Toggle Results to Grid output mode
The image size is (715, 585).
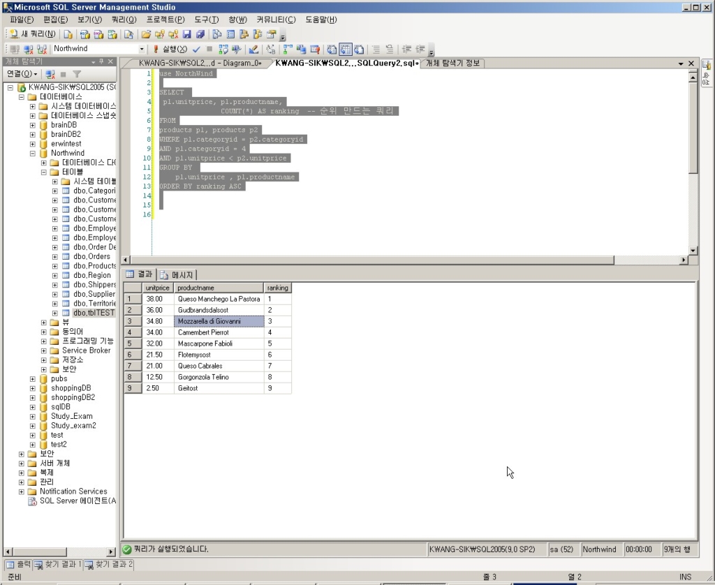[346, 49]
